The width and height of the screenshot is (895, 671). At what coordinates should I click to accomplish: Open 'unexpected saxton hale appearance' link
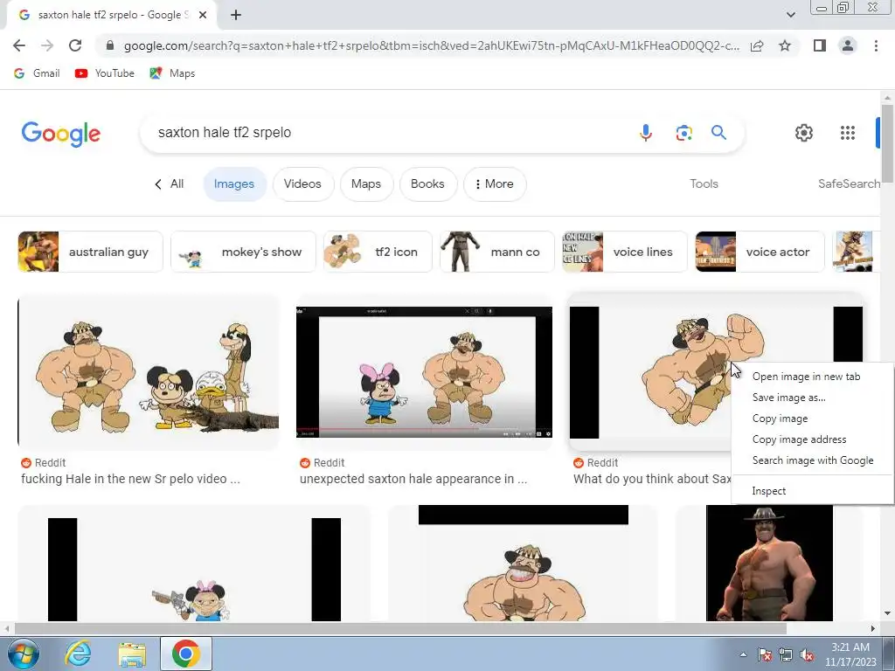tap(413, 480)
